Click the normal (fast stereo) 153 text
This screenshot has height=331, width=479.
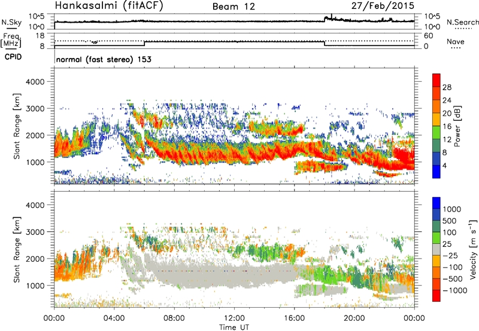104,60
